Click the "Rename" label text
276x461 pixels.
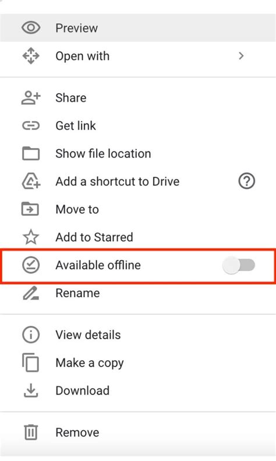click(x=78, y=293)
